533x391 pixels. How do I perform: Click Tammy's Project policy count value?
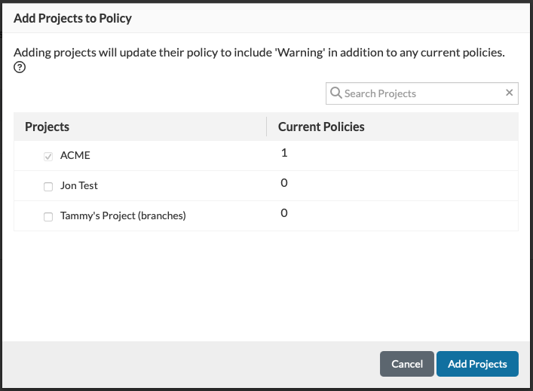point(284,213)
